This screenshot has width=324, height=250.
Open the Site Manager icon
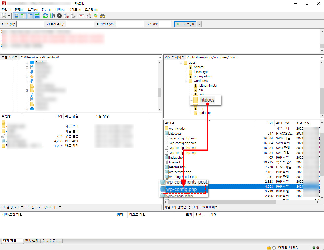[4, 16]
